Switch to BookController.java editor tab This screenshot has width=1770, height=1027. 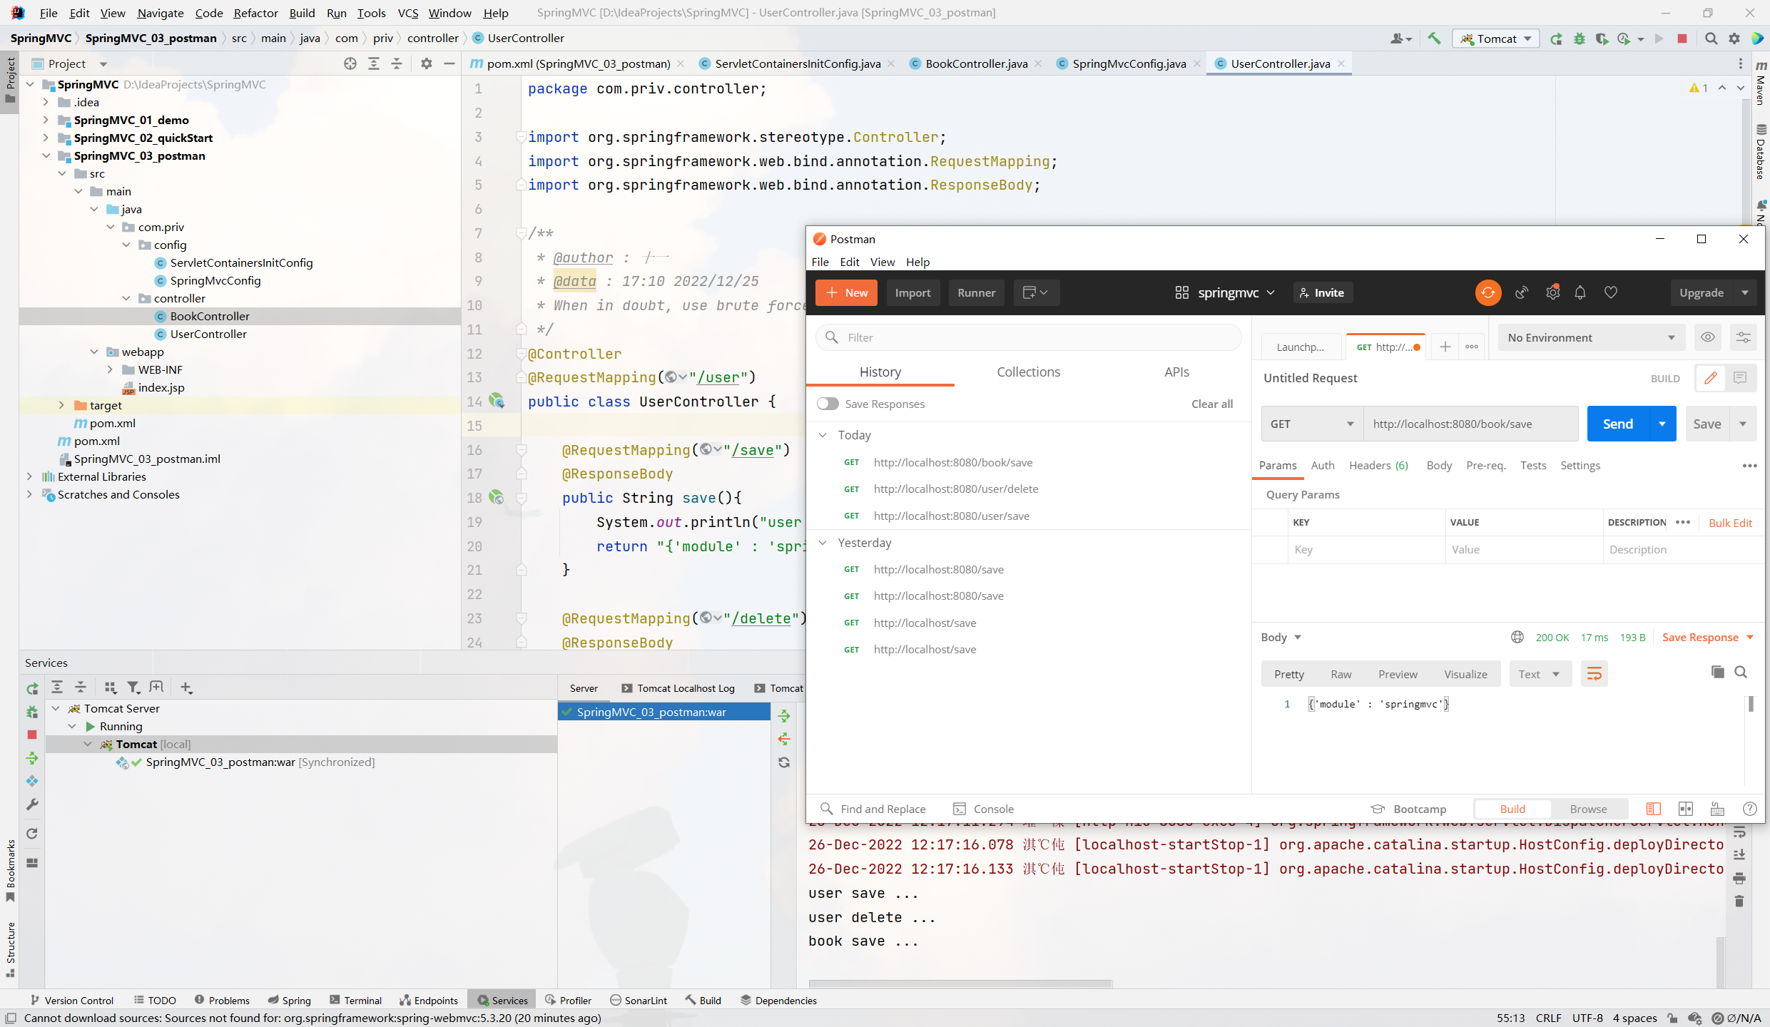[x=976, y=63]
